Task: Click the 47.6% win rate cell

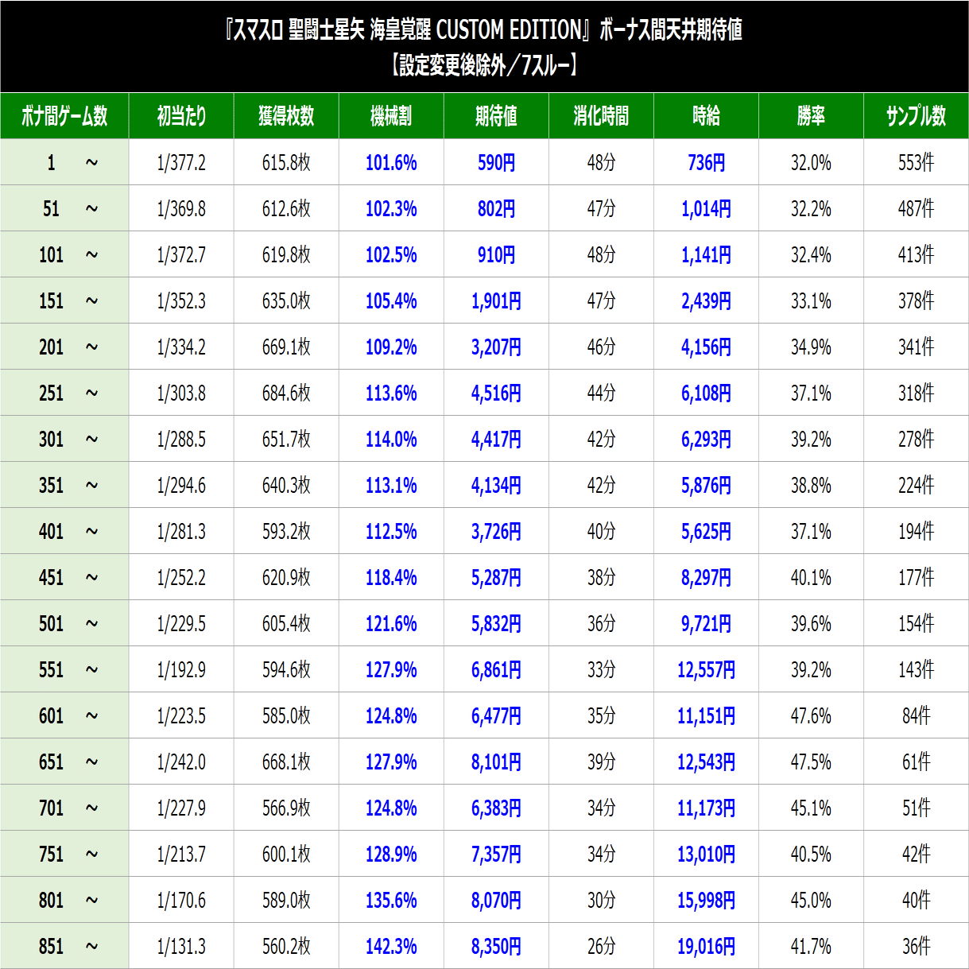Action: click(811, 715)
